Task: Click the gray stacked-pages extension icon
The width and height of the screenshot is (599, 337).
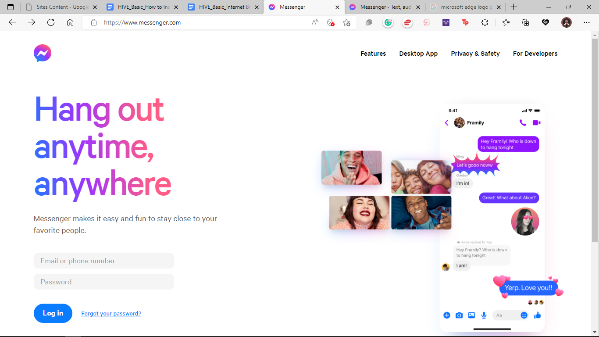Action: tap(369, 22)
